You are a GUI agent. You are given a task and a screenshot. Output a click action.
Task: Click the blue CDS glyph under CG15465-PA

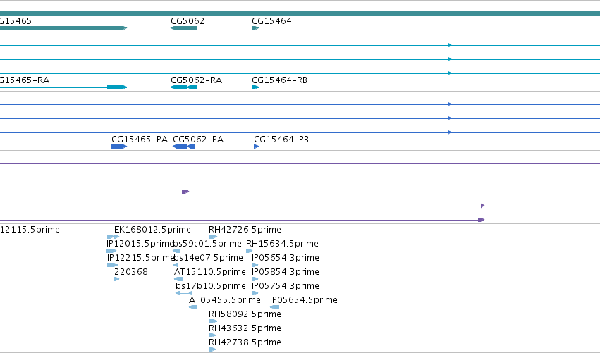[x=119, y=147]
